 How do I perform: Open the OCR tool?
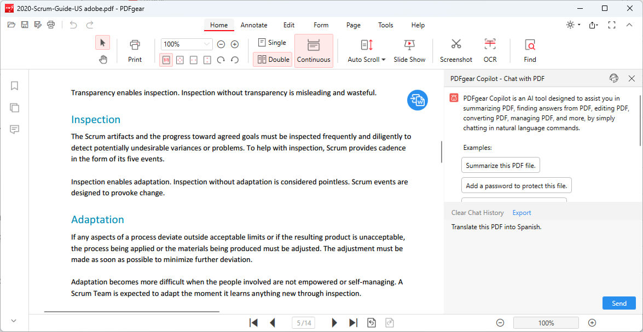490,50
